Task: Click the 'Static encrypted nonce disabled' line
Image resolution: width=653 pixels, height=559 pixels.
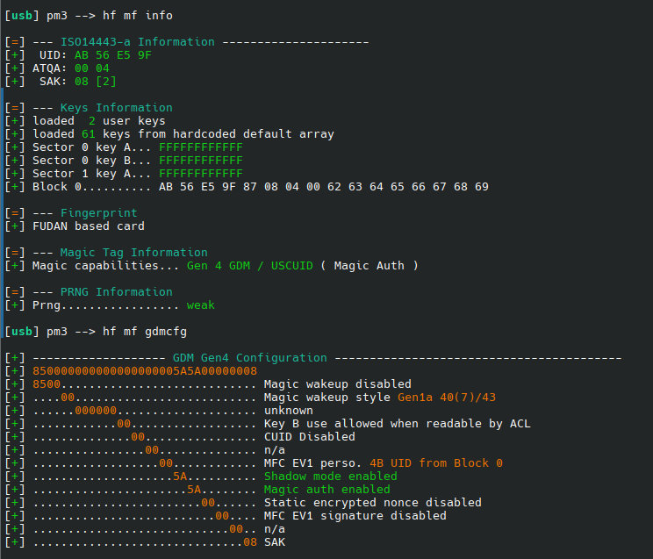Action: (372, 503)
